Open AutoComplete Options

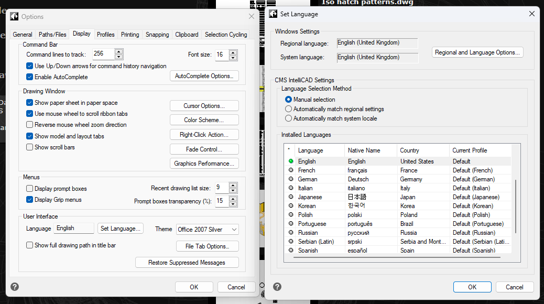(204, 76)
